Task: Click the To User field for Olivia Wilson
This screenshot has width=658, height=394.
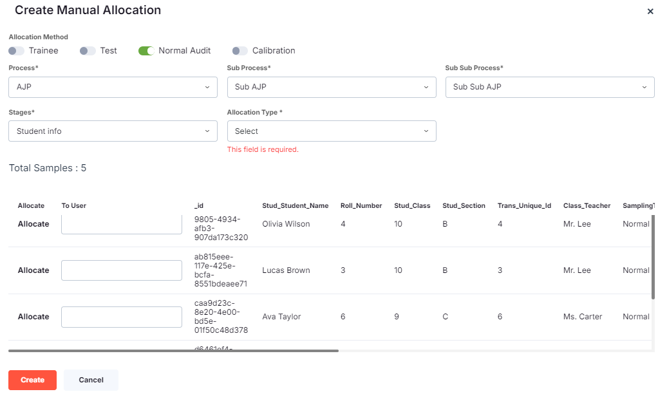Action: coord(121,223)
